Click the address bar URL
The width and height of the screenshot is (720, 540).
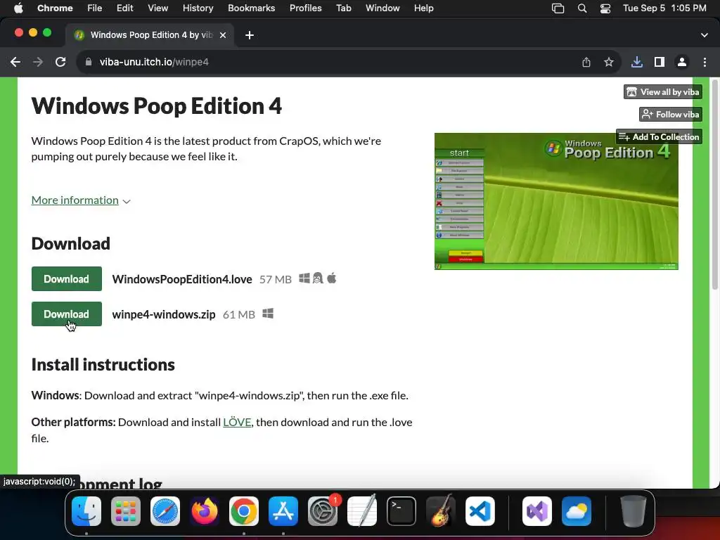(x=154, y=62)
